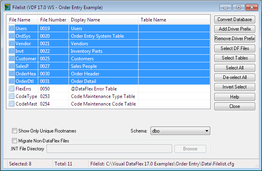The image size is (262, 171).
Task: Select the OrderHea file name cell
Action: pyautogui.click(x=25, y=73)
